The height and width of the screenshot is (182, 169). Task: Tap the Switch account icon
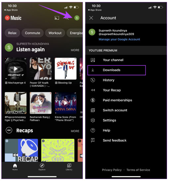(x=93, y=110)
